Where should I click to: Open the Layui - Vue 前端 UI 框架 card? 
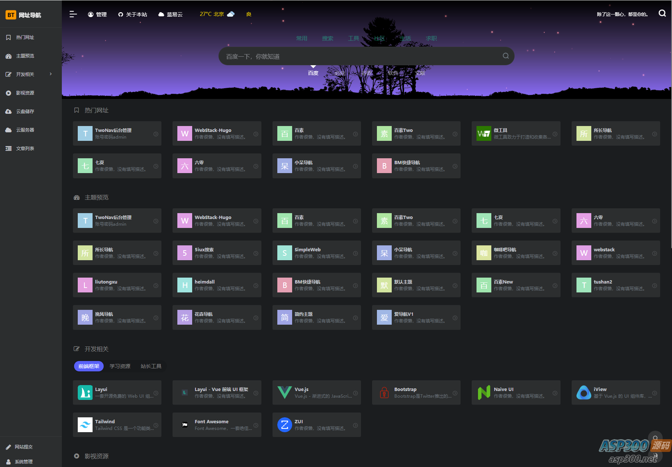(217, 393)
